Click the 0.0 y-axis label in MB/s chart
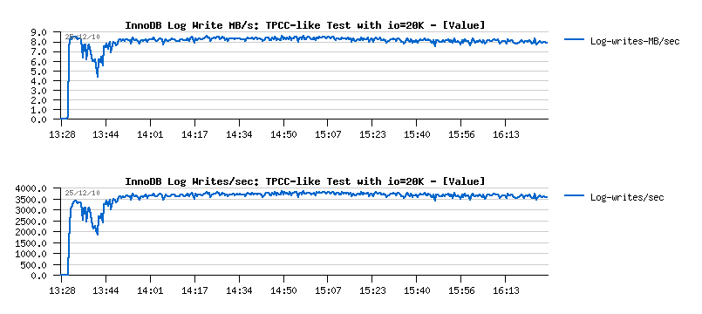 click(x=39, y=119)
